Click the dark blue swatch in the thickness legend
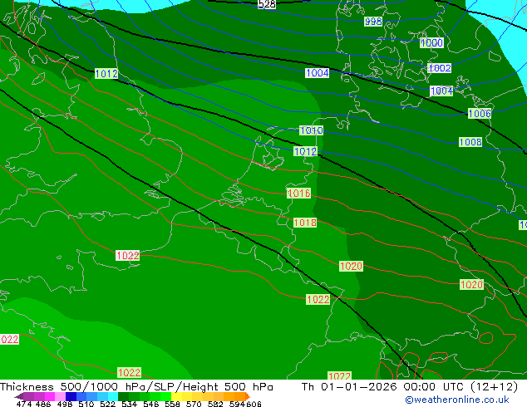The height and width of the screenshot is (407, 527). click(71, 396)
